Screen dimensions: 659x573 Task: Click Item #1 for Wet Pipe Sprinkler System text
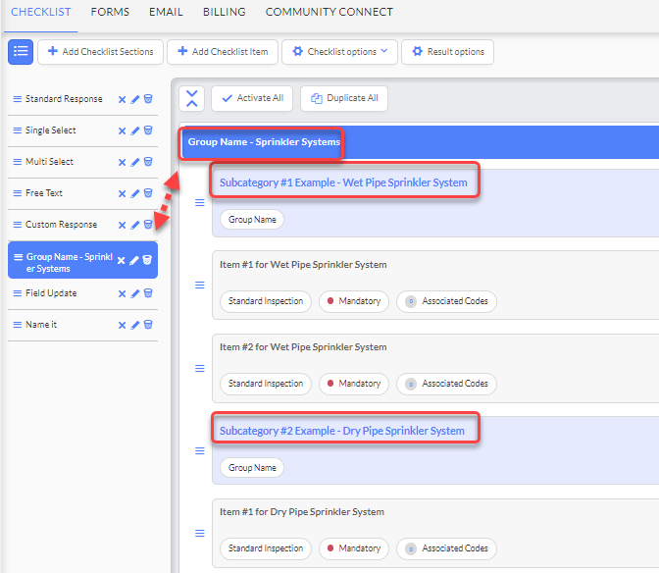click(303, 265)
